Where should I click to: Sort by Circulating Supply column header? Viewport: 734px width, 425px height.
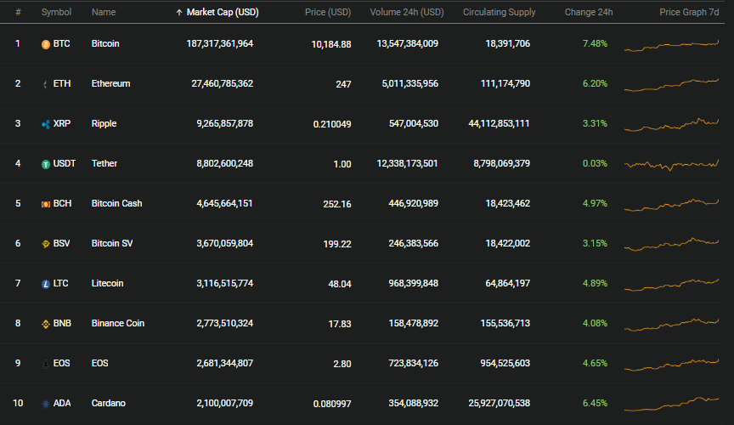[499, 12]
